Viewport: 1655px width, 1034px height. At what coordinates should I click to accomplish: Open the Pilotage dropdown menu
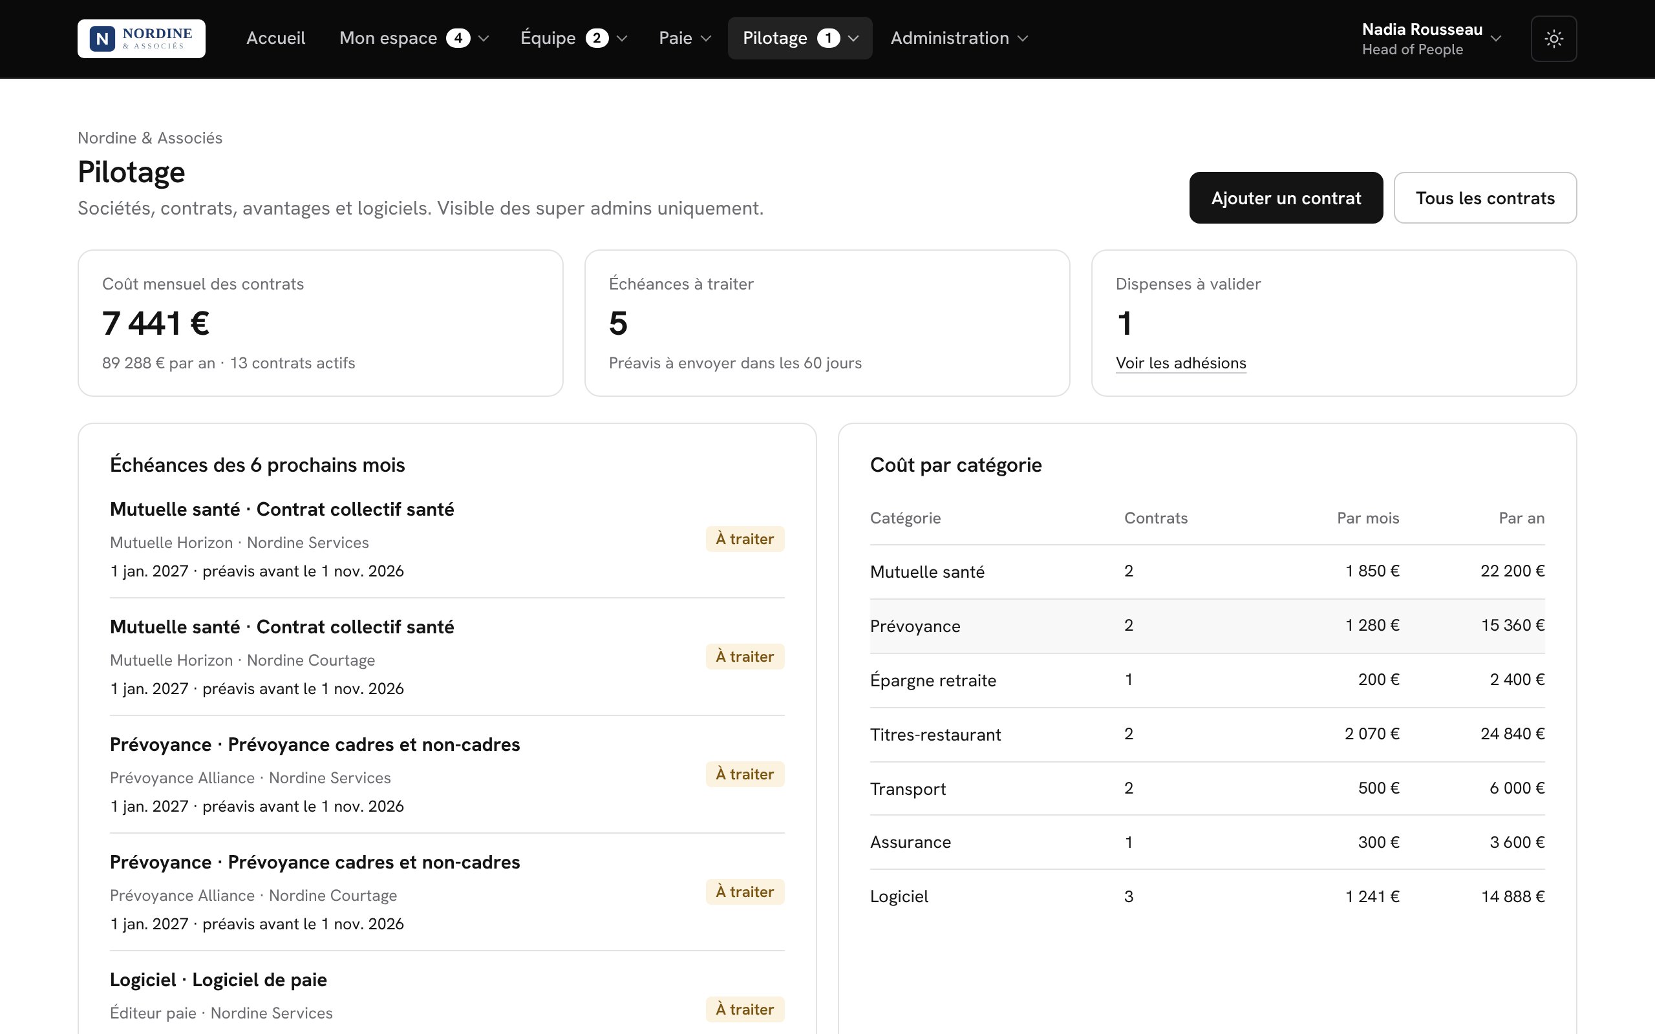coord(800,38)
